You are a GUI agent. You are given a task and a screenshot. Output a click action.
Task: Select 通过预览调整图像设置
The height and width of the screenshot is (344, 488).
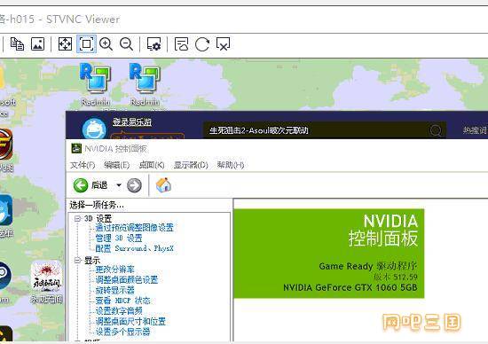click(135, 228)
